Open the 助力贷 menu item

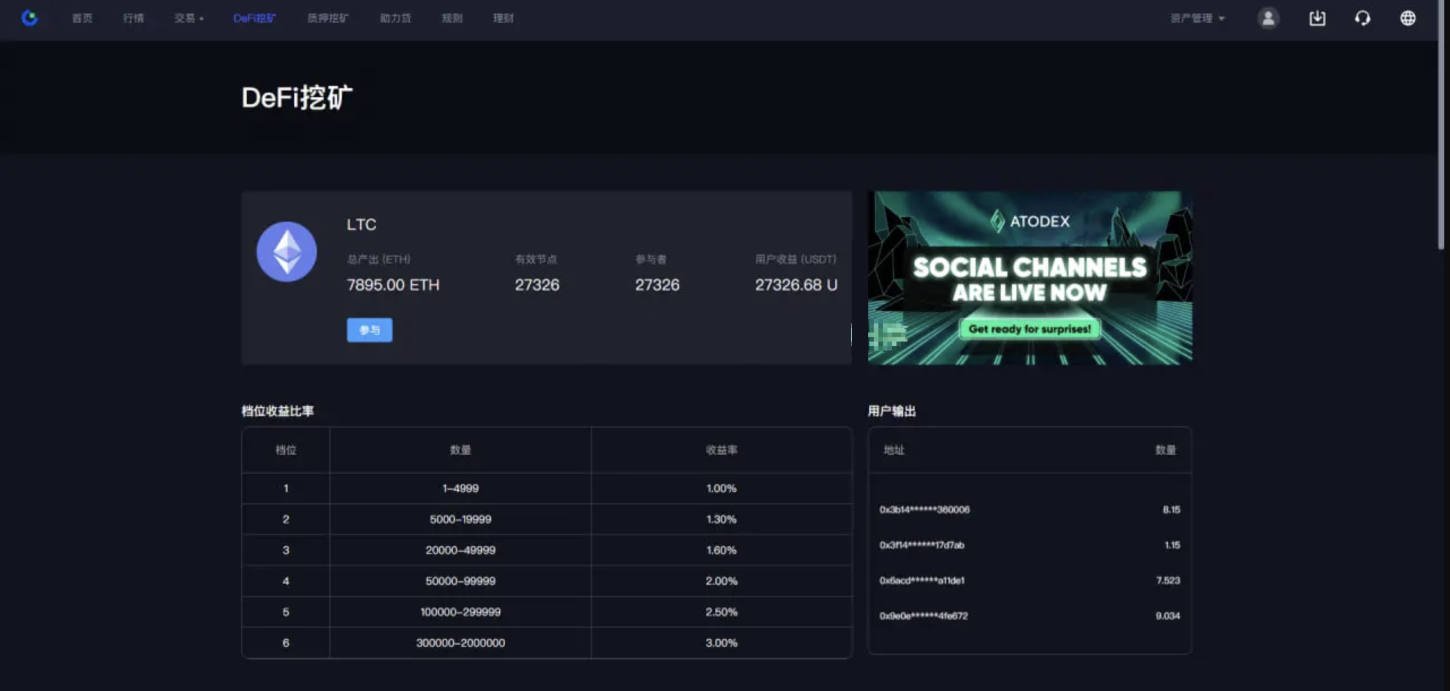[395, 18]
